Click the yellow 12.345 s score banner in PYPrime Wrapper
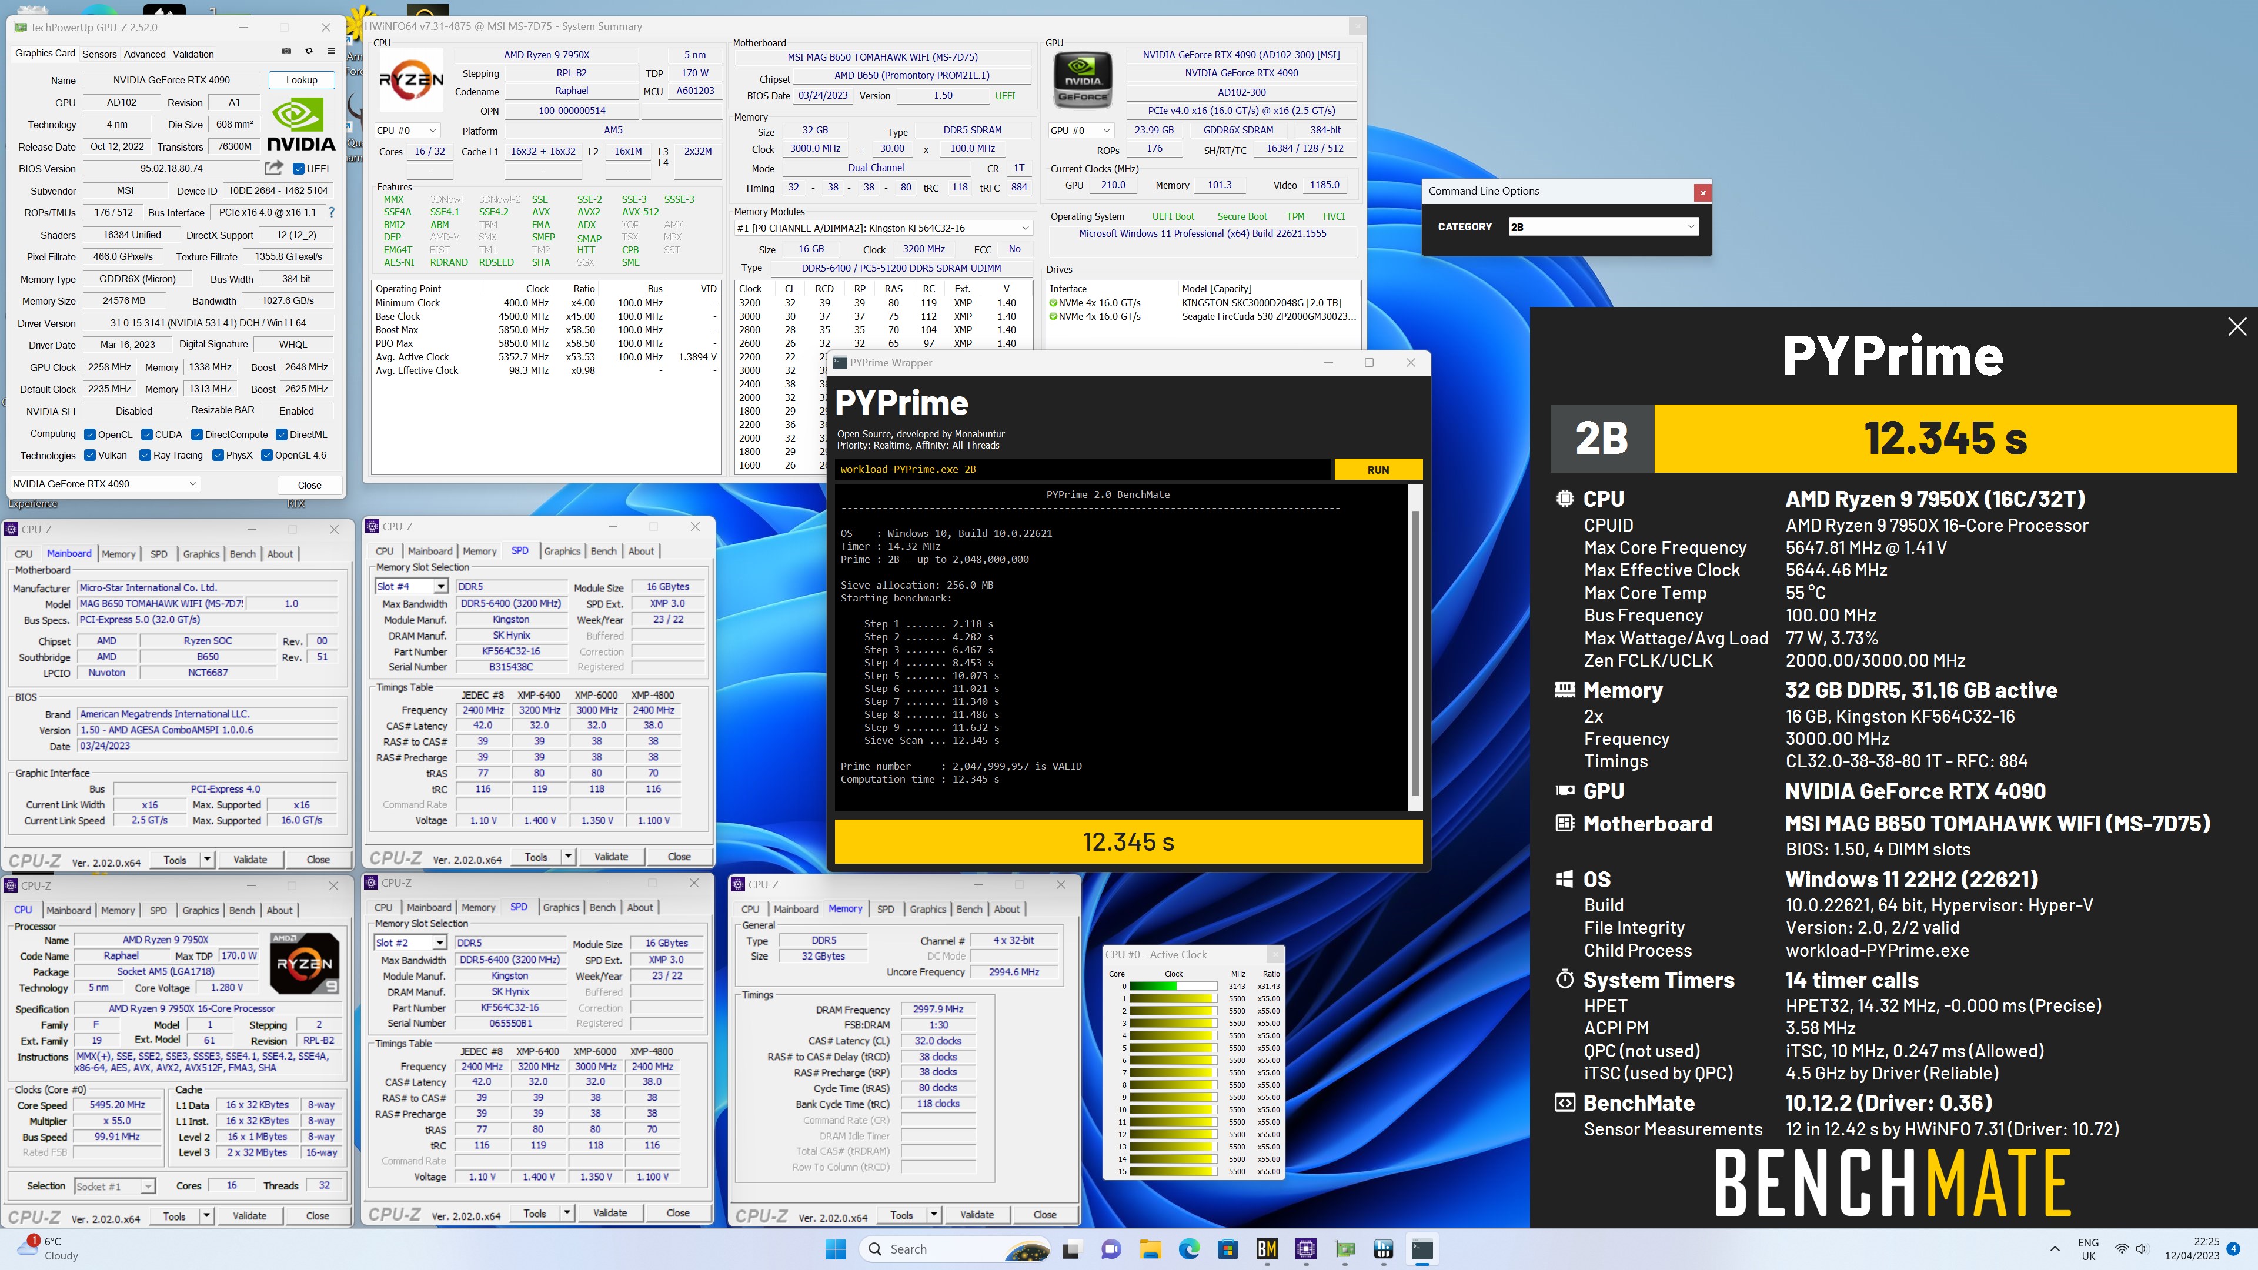The image size is (2258, 1270). tap(1128, 841)
